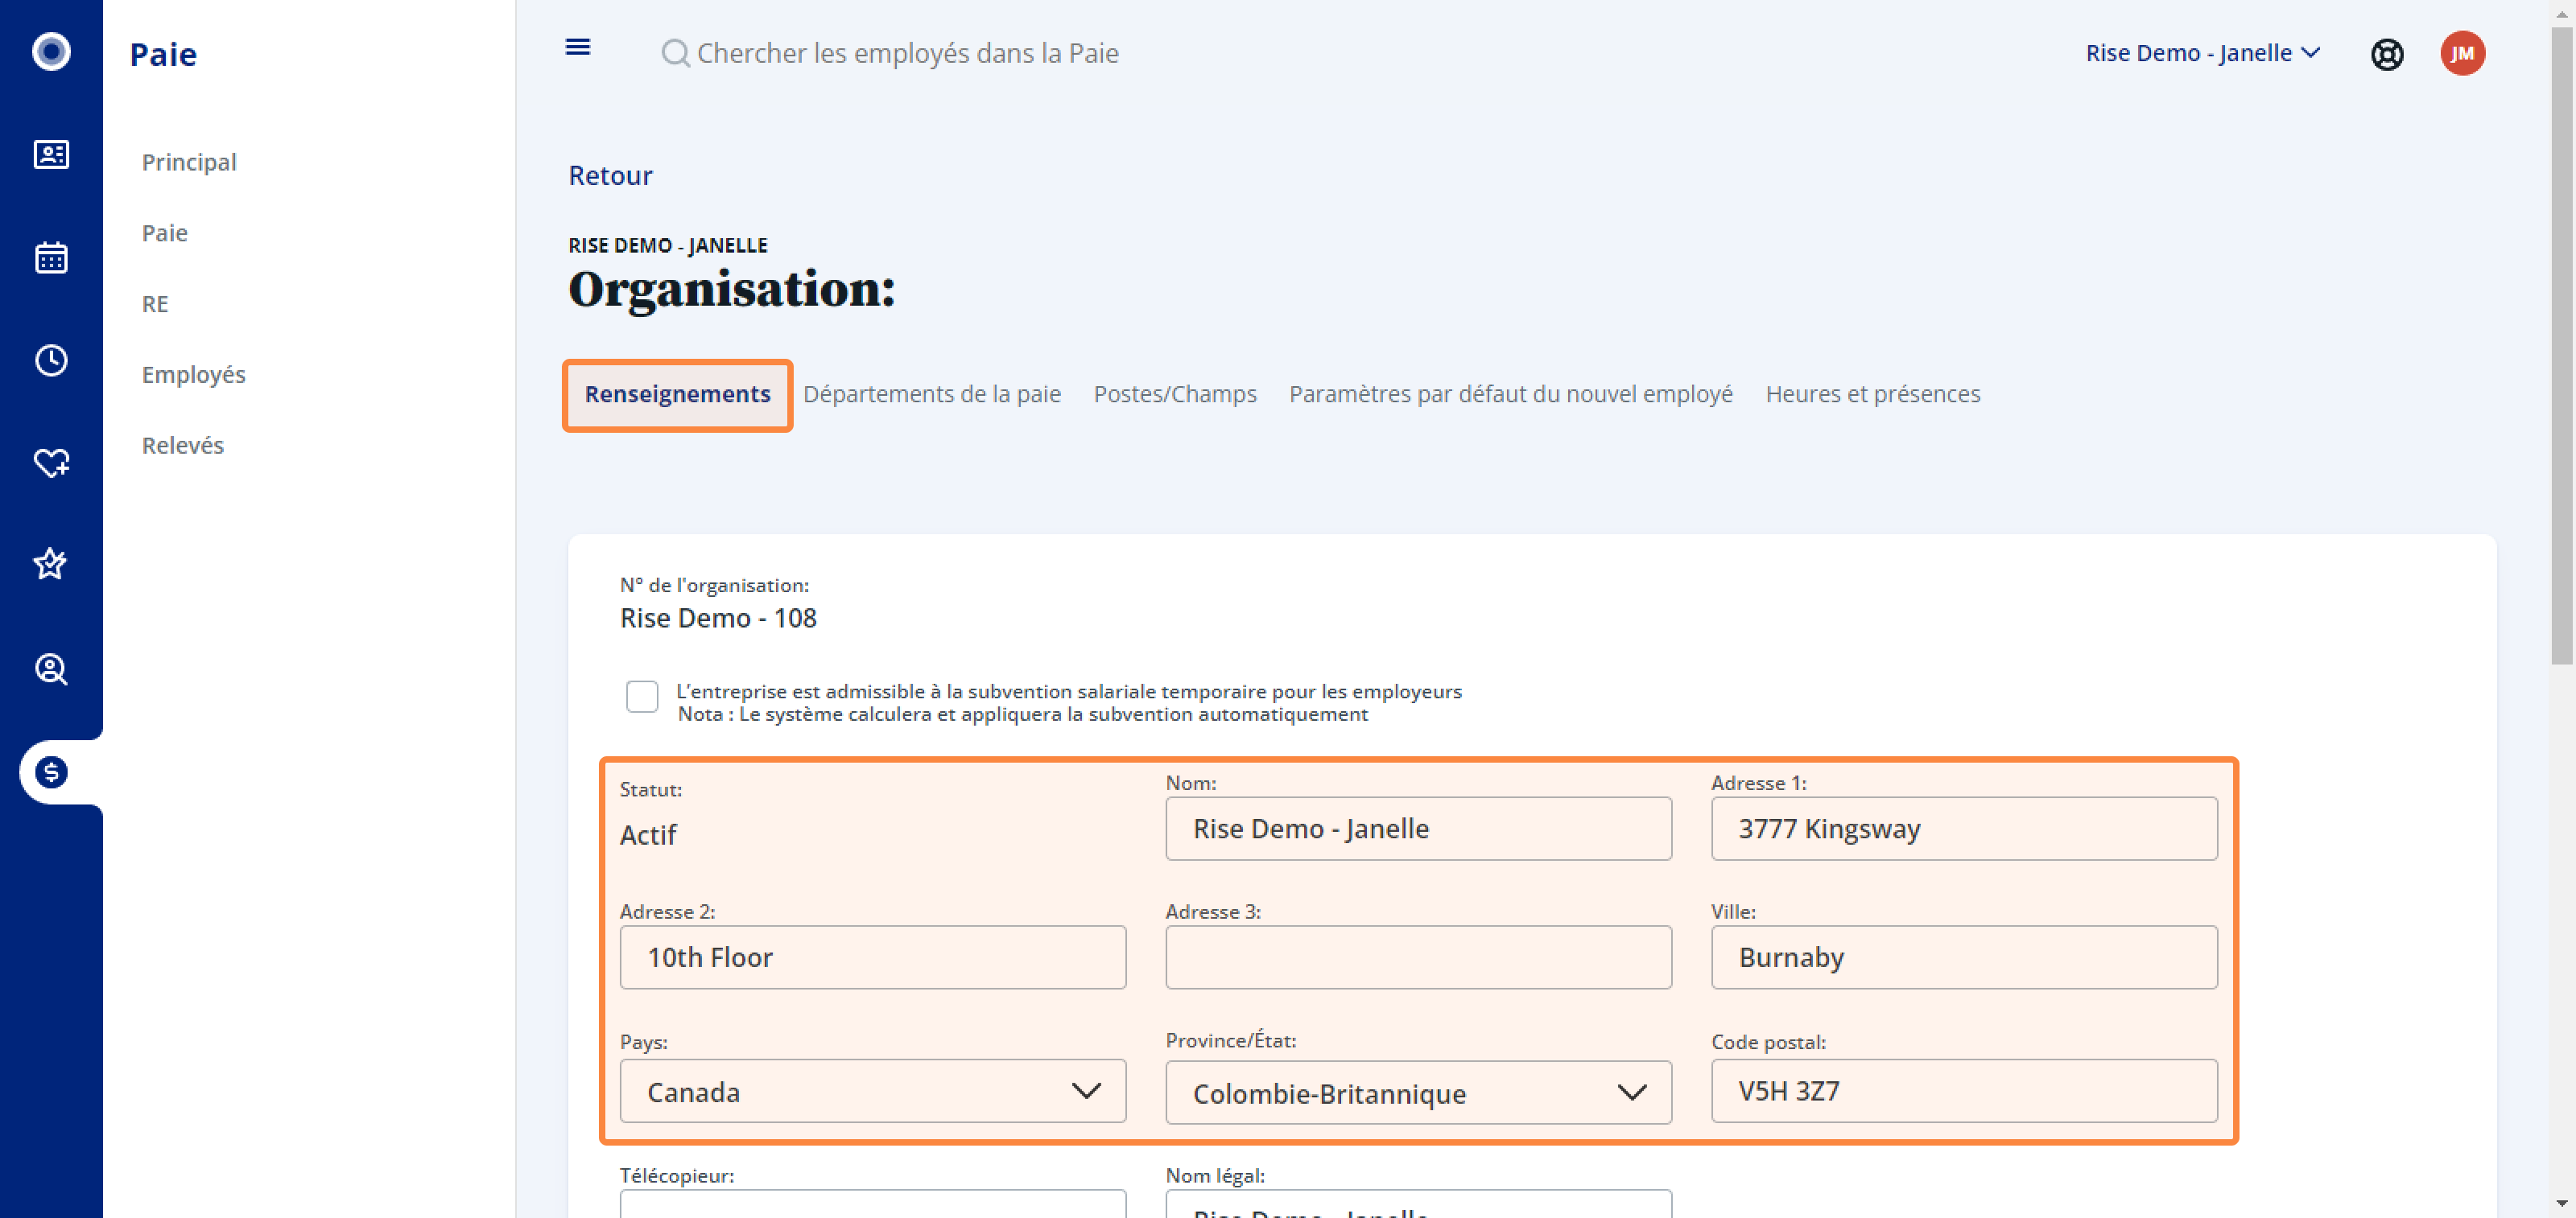Open the clock time tracking icon
The image size is (2576, 1218).
pyautogui.click(x=51, y=360)
